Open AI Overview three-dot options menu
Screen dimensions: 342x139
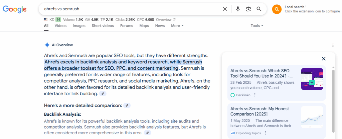(x=333, y=45)
